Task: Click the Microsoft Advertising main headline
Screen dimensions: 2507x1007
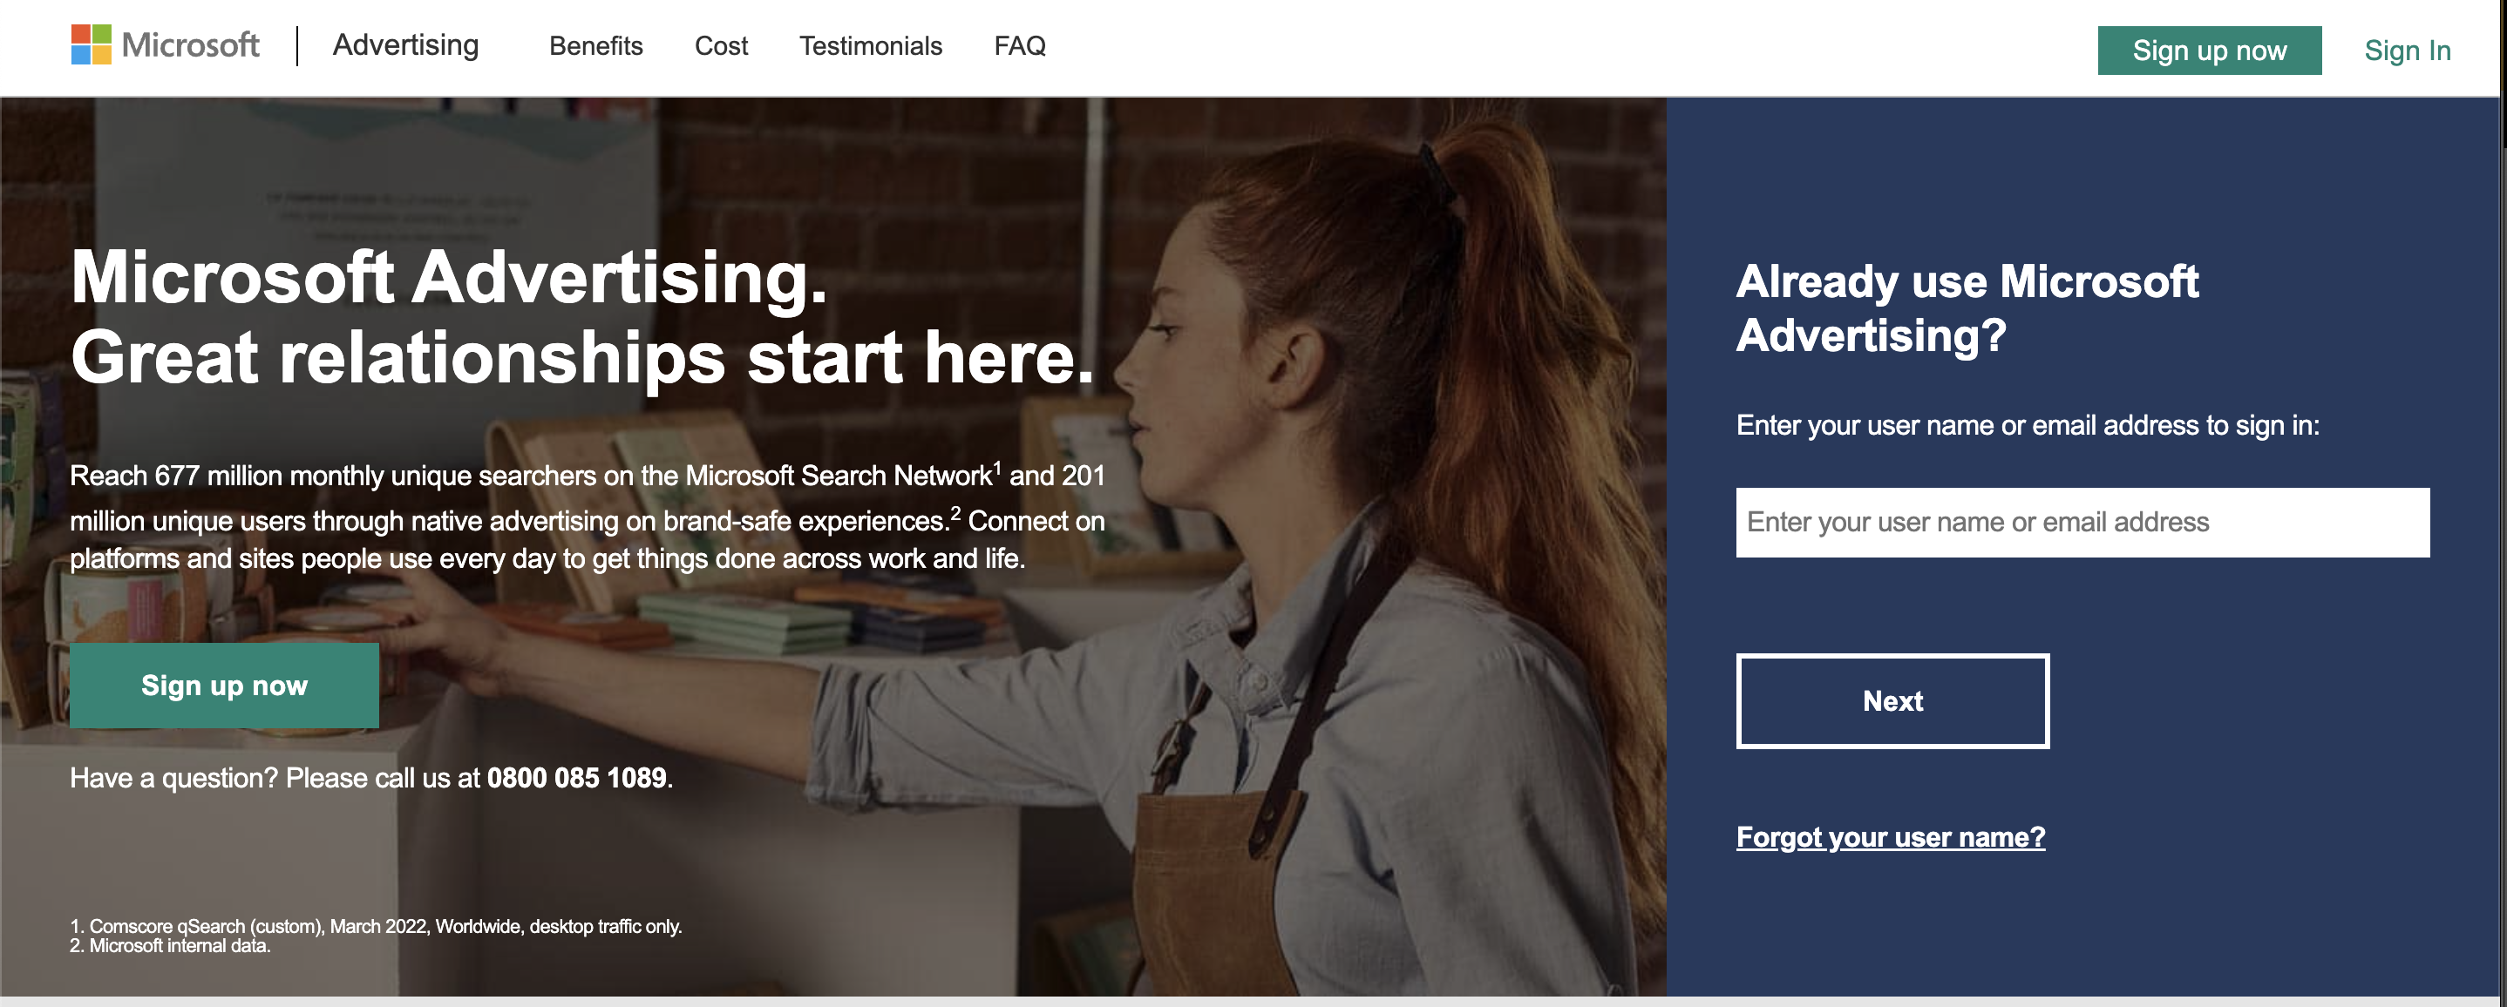Action: [x=582, y=317]
